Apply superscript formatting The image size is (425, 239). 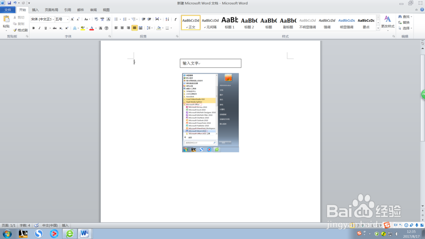67,28
